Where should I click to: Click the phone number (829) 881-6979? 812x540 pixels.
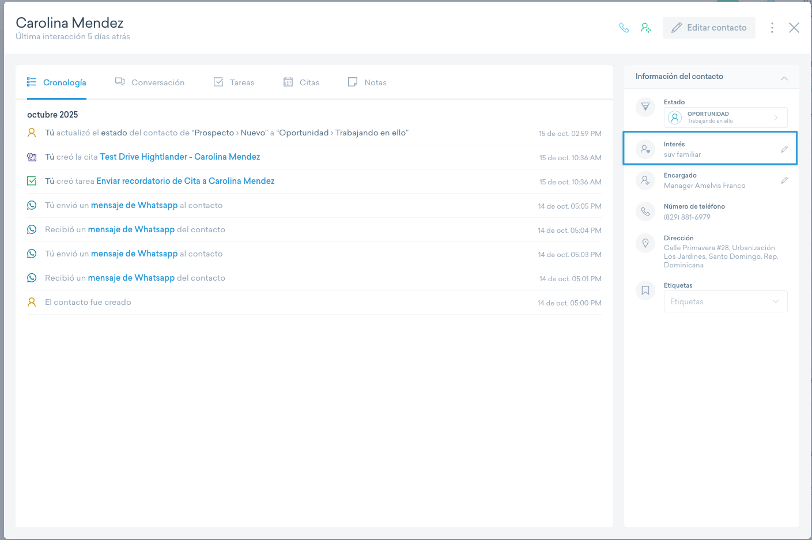click(687, 217)
